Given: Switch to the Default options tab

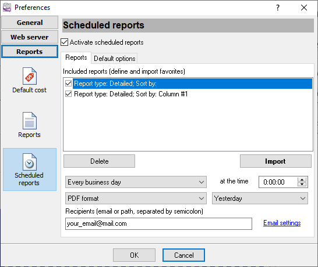Looking at the screenshot, I should pyautogui.click(x=114, y=59).
